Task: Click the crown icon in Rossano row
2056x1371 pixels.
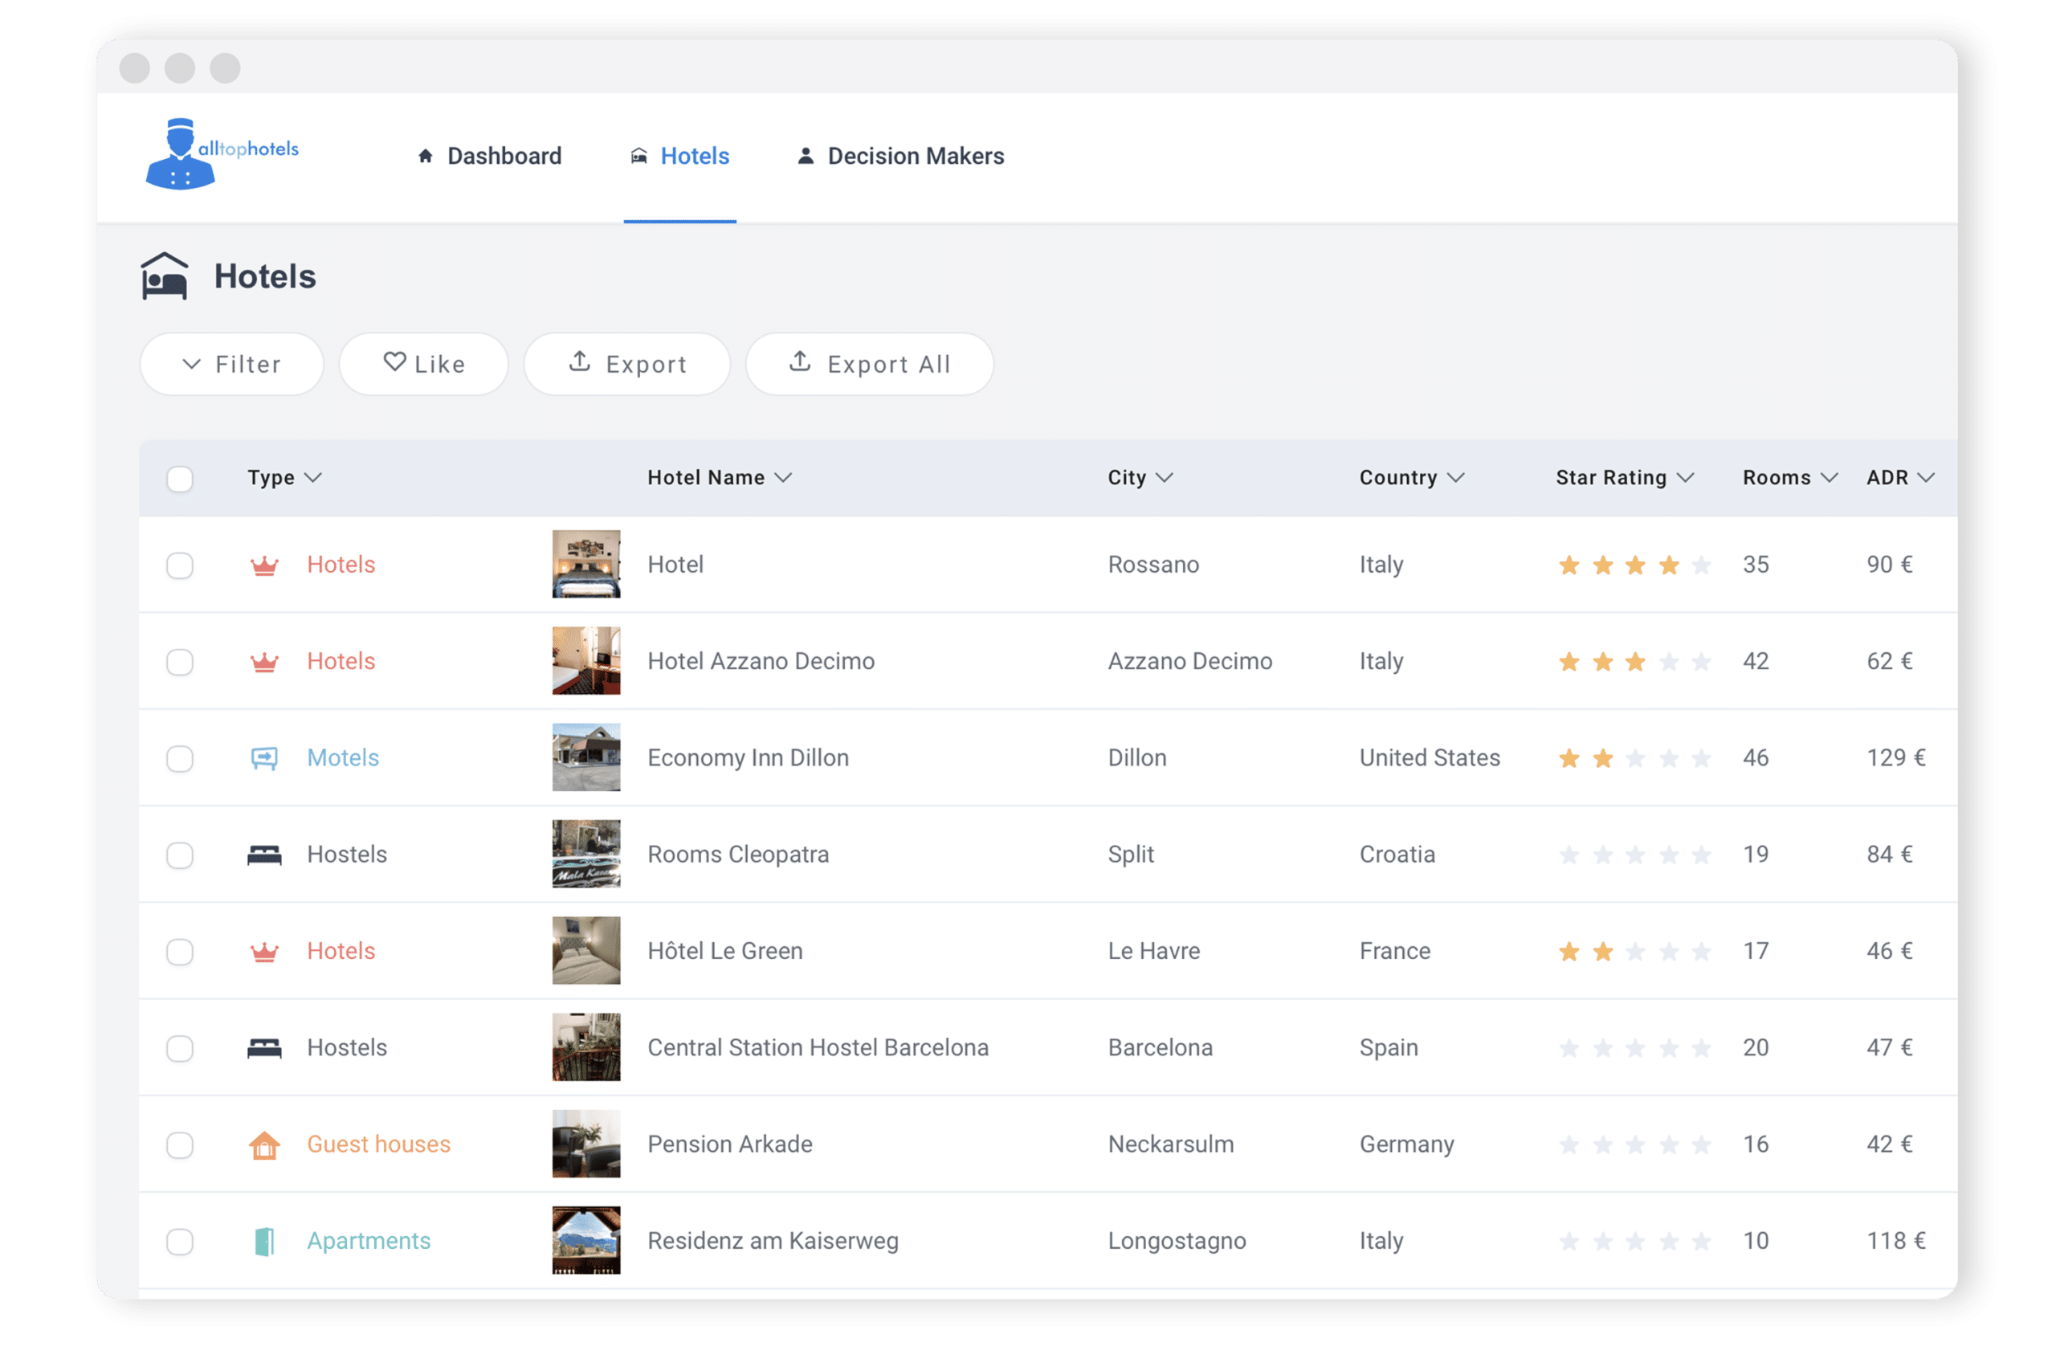Action: pos(264,565)
